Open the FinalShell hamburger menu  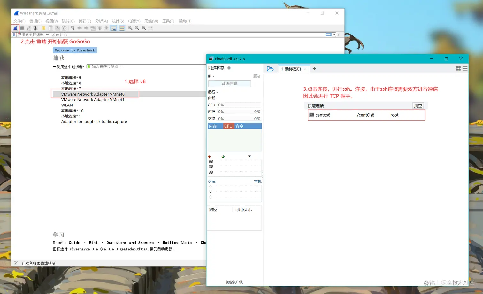click(x=465, y=69)
